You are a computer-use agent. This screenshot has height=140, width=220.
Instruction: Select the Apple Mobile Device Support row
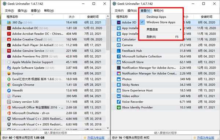[x=54, y=62]
